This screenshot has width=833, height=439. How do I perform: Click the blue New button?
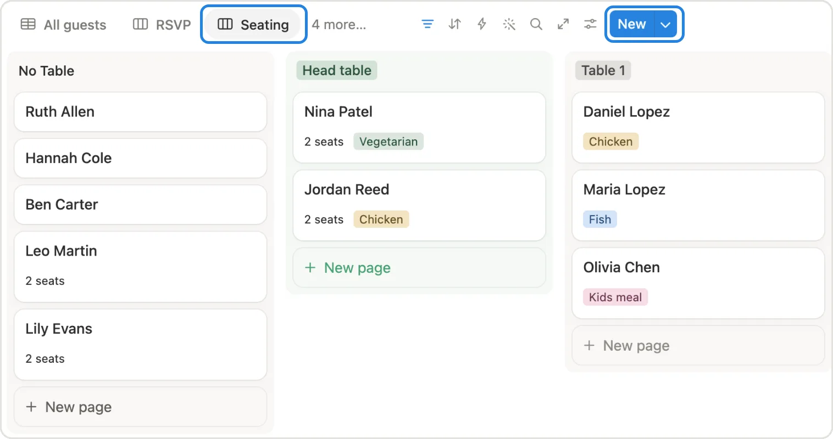[x=632, y=24]
